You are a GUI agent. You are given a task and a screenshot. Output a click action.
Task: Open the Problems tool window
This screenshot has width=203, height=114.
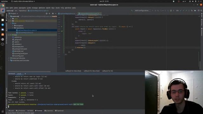(21, 111)
